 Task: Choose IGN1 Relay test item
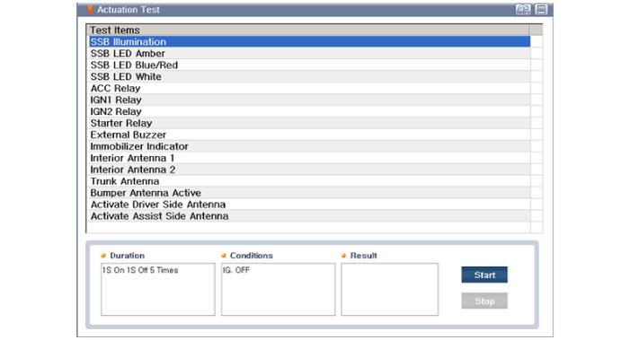[309, 100]
